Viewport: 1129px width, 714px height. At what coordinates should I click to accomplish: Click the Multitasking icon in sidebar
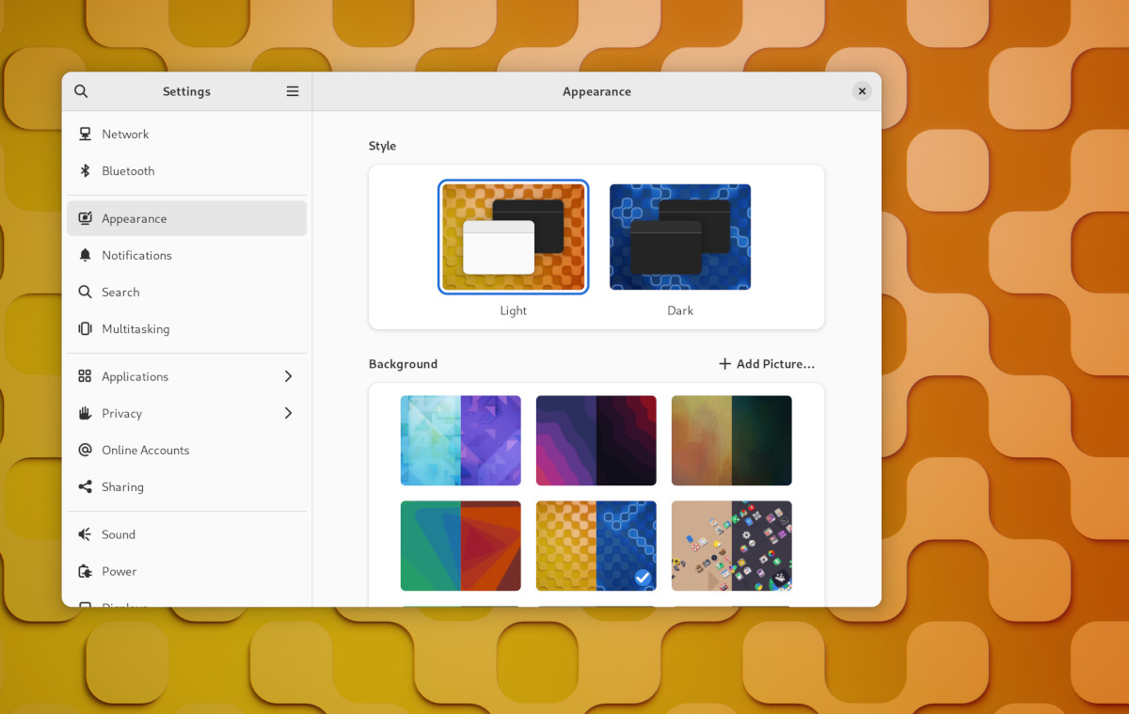(x=85, y=329)
